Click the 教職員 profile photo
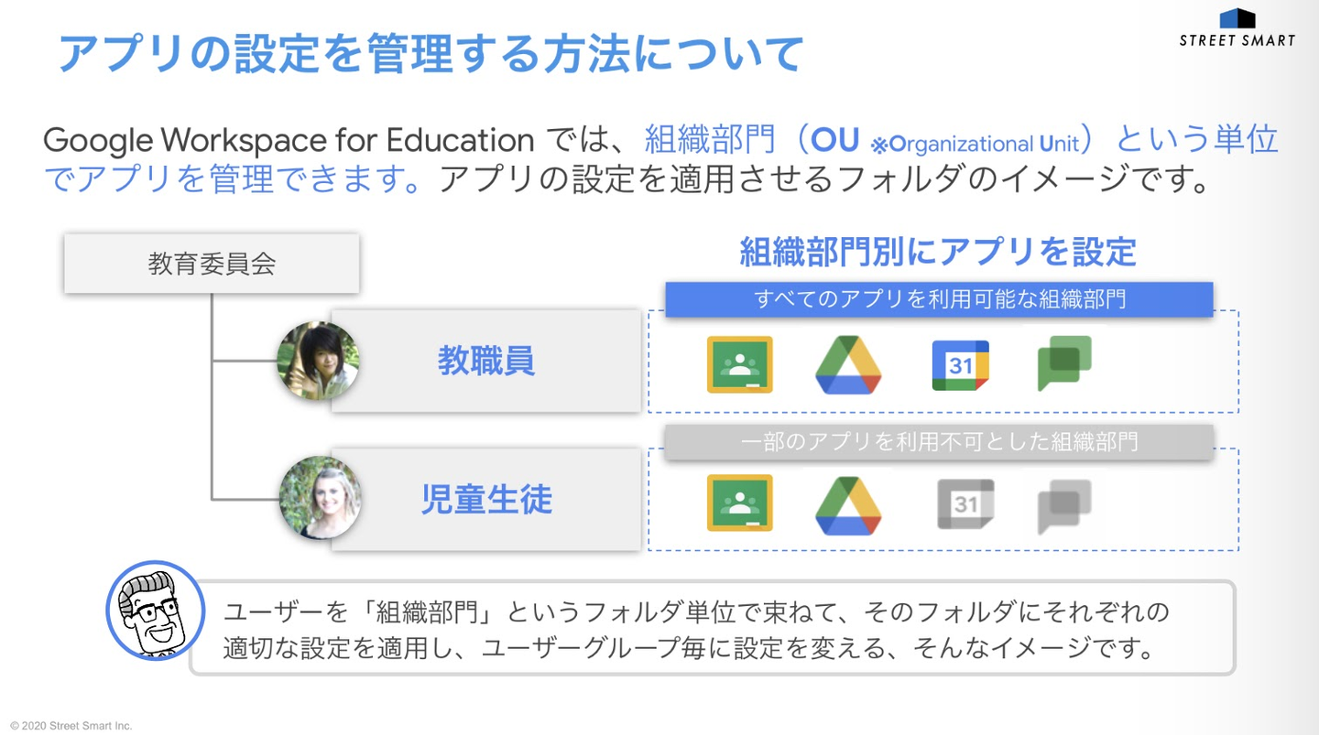1319x735 pixels. pyautogui.click(x=318, y=361)
